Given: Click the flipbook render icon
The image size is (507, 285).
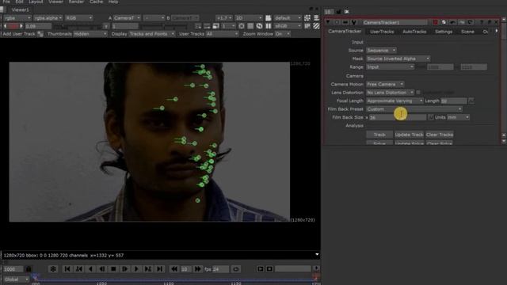Looking at the screenshot, I should coord(261,269).
